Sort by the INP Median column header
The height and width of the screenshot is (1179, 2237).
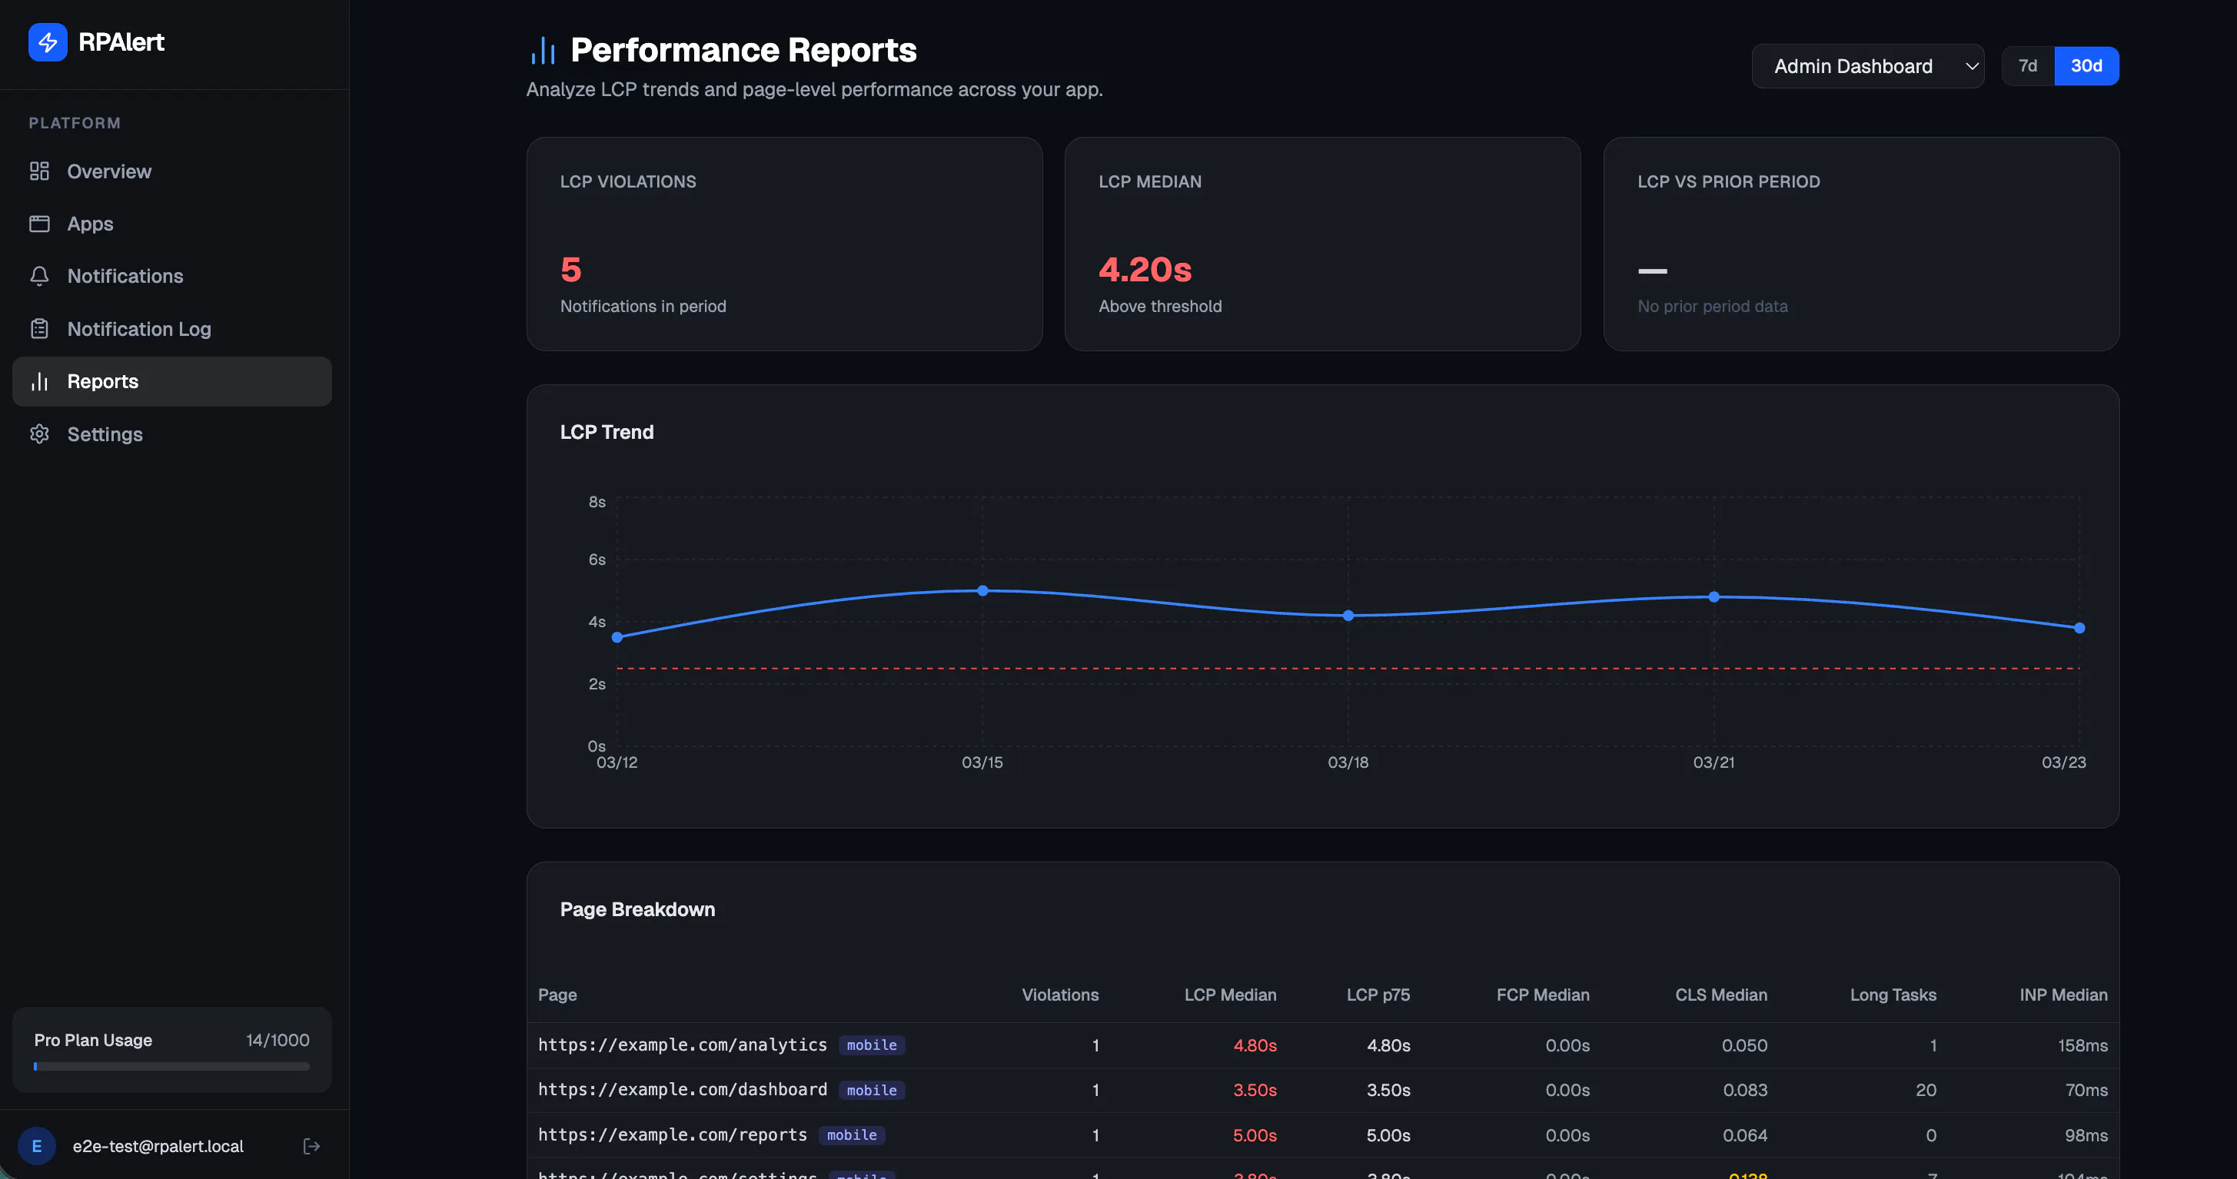(2063, 995)
